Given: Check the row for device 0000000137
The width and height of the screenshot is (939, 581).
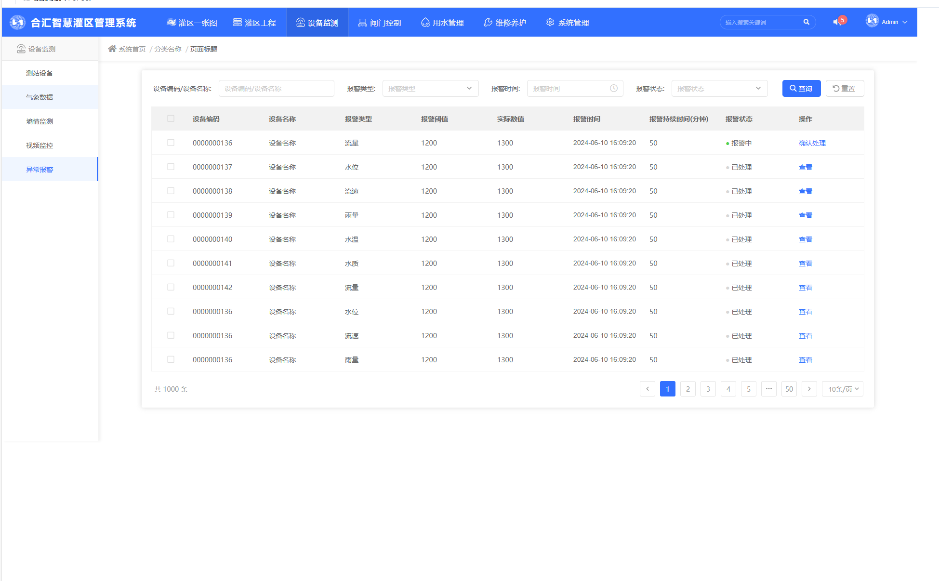Looking at the screenshot, I should coord(171,167).
